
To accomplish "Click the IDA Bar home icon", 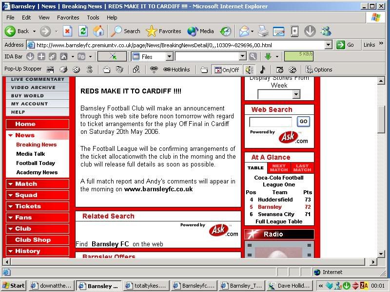I will (64, 56).
